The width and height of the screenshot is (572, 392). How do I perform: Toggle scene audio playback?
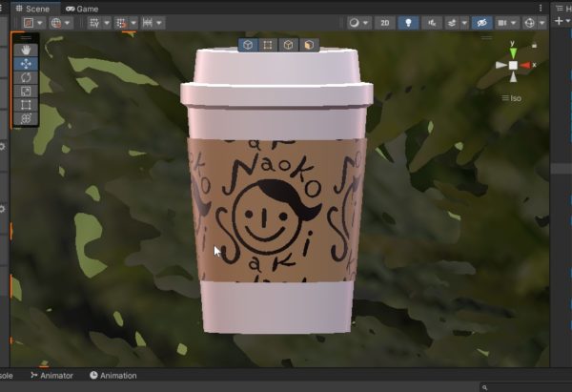click(433, 22)
